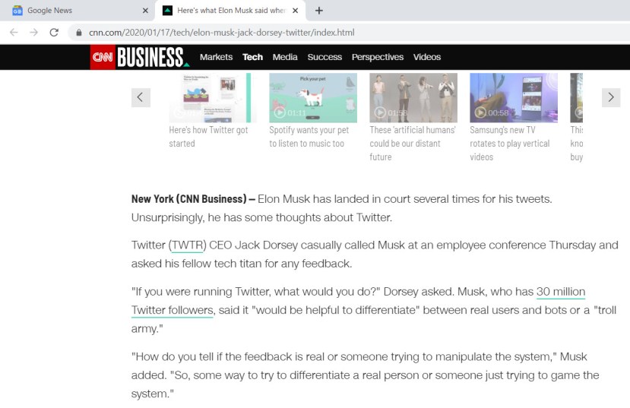630x408 pixels.
Task: Open the Markets menu item
Action: [x=216, y=57]
